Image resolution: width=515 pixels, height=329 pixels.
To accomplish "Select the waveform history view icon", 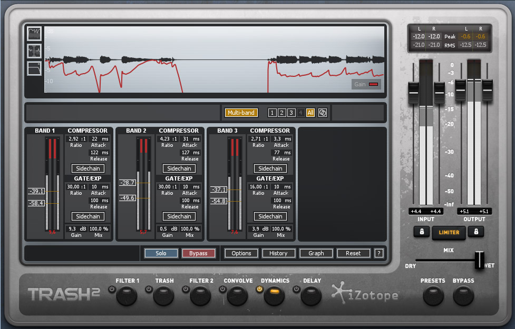I will coord(33,33).
